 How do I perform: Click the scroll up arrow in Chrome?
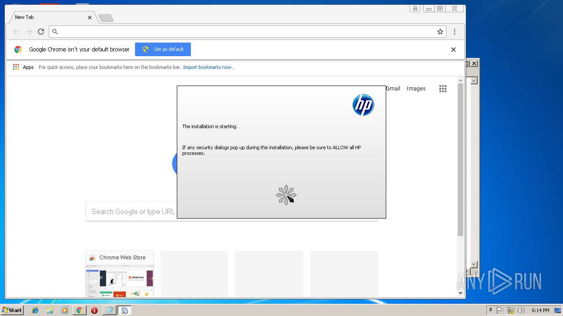pos(461,80)
